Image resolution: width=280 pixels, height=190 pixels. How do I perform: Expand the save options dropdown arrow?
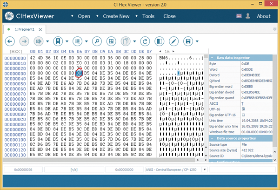(197, 41)
